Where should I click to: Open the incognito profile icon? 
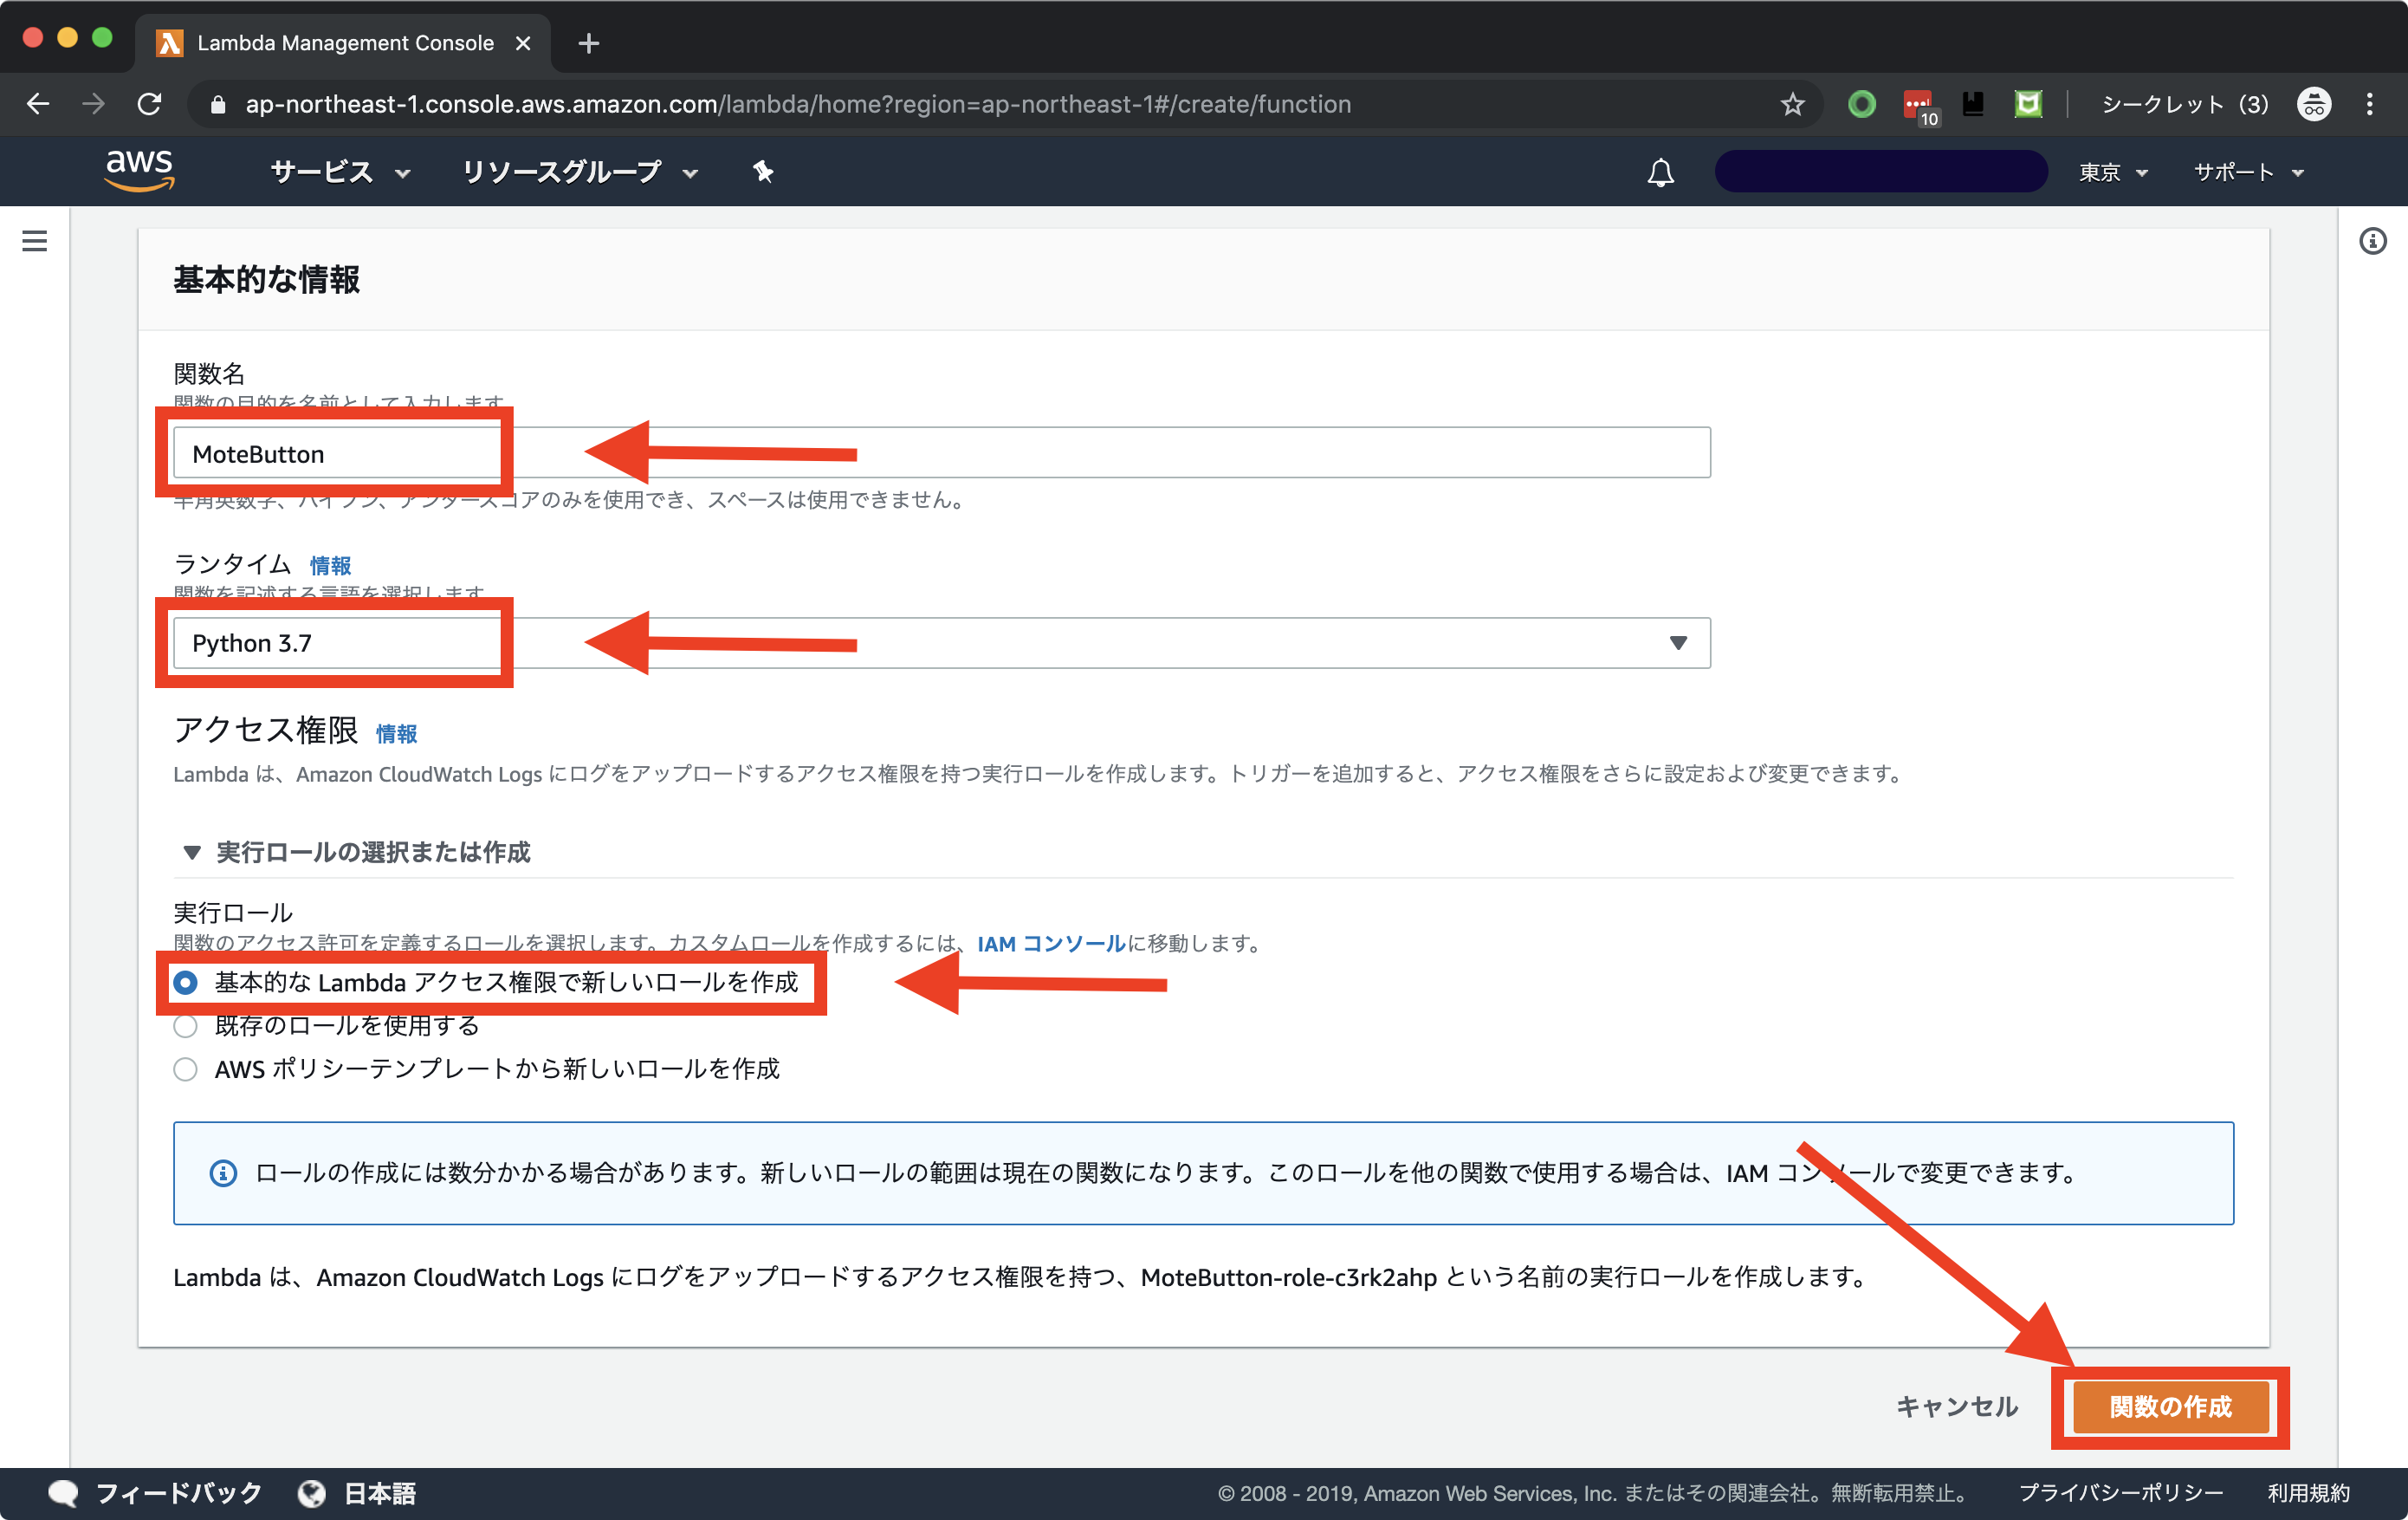pos(2314,104)
